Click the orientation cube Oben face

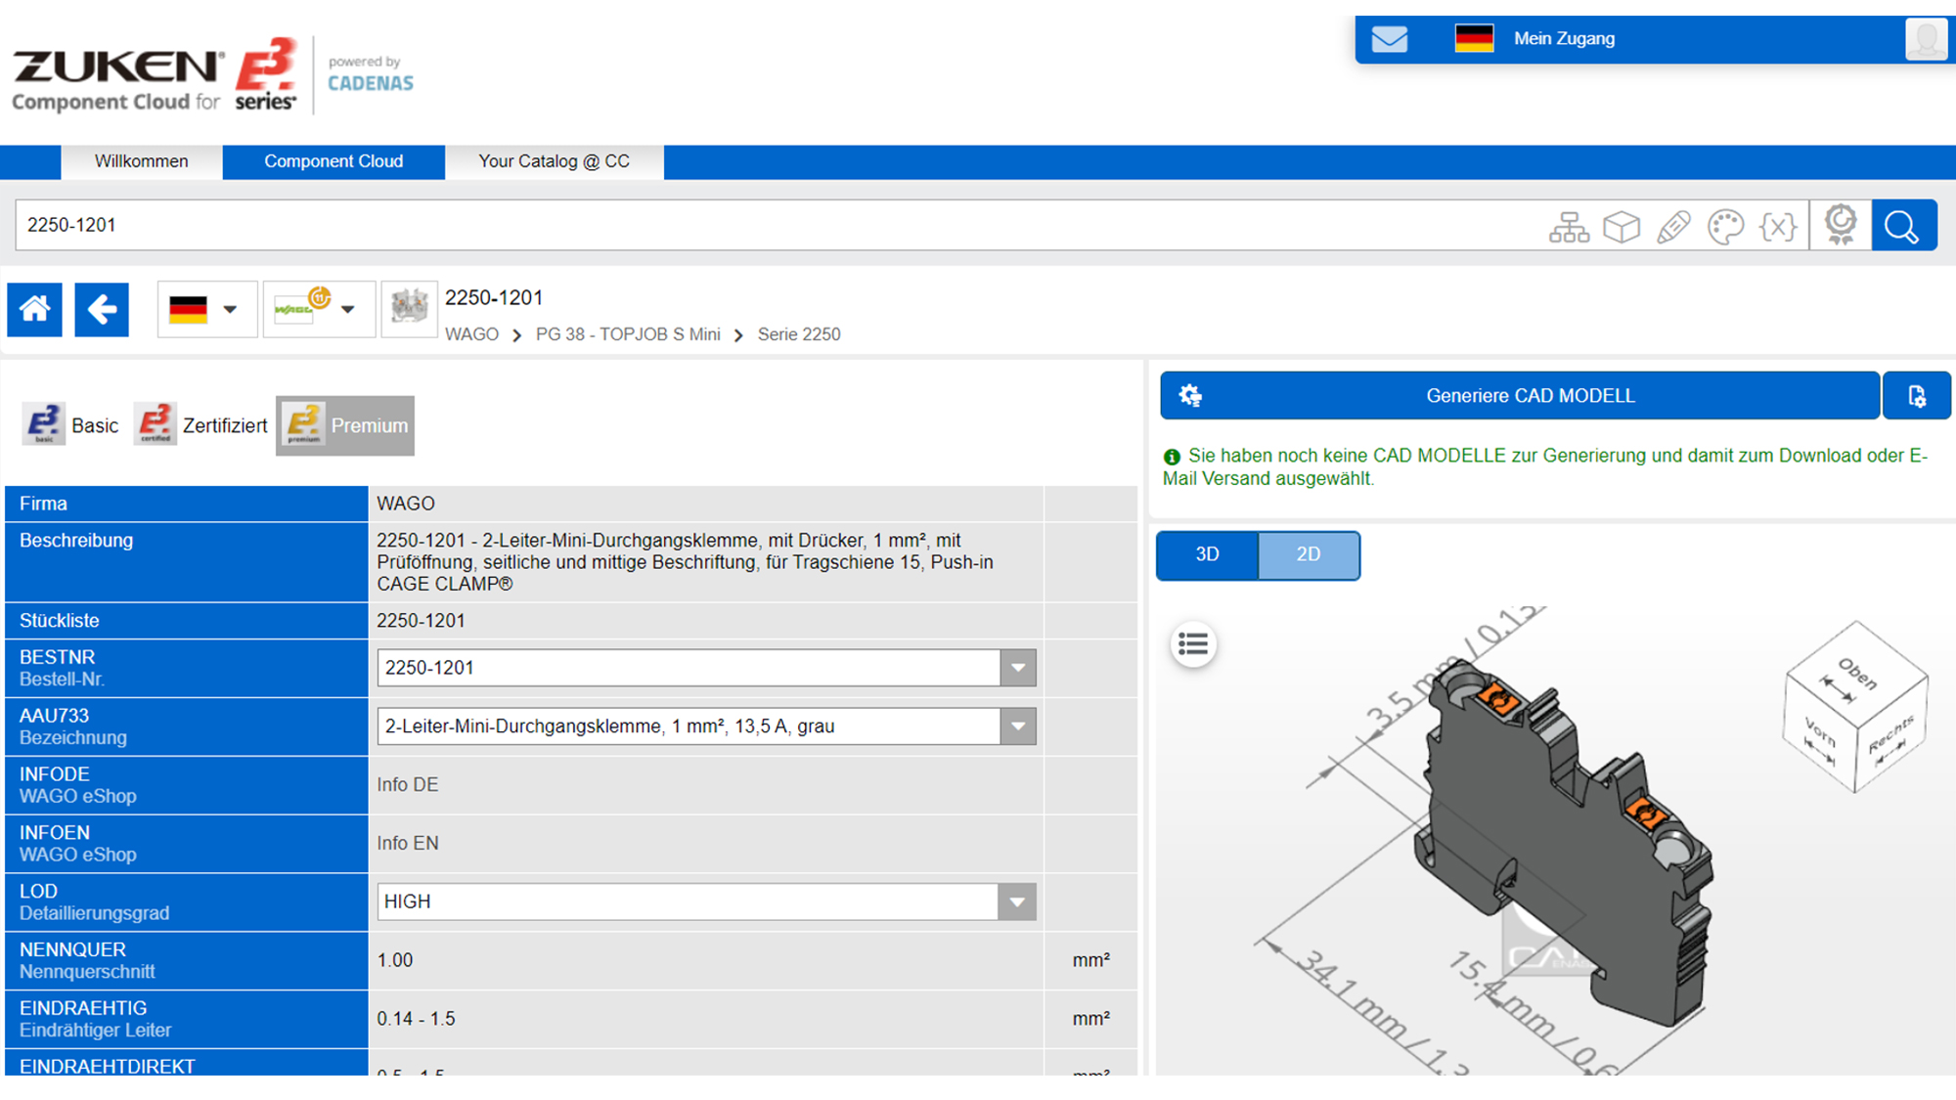coord(1855,673)
